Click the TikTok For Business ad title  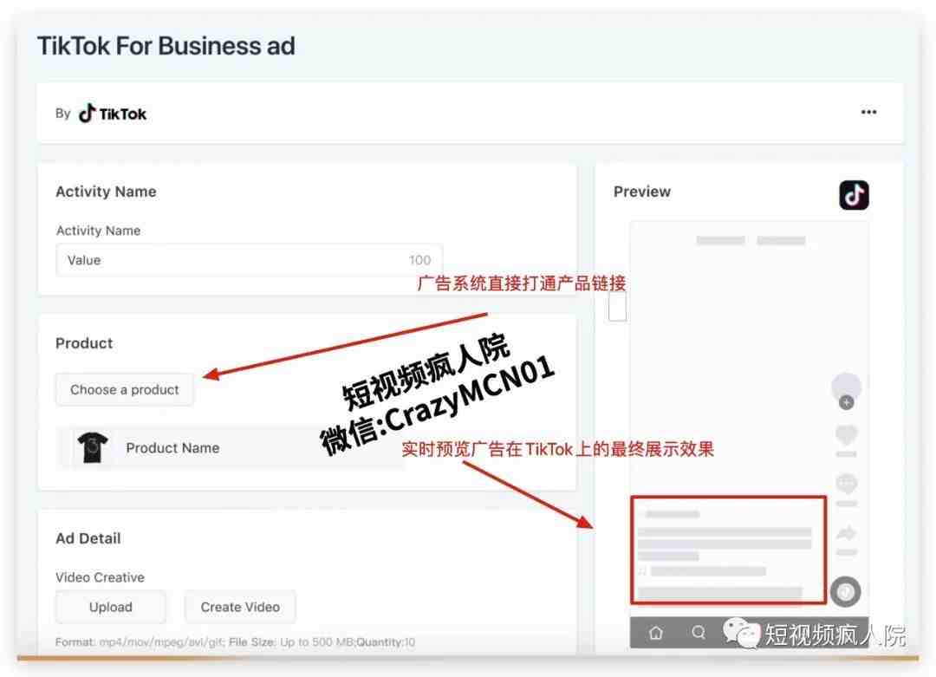tap(166, 46)
